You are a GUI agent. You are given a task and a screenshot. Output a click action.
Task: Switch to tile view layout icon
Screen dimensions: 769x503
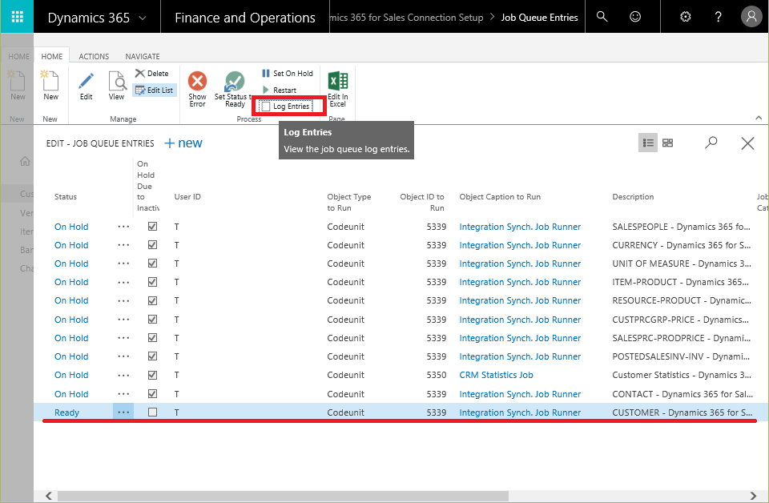click(x=667, y=143)
